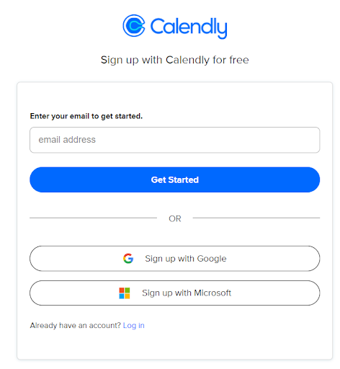Screen dimensions: 340x369
Task: Click the divider line left of OR
Action: click(x=93, y=218)
